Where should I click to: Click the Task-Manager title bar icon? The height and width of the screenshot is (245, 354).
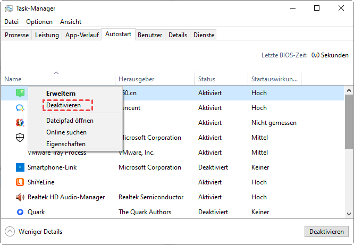[9, 9]
